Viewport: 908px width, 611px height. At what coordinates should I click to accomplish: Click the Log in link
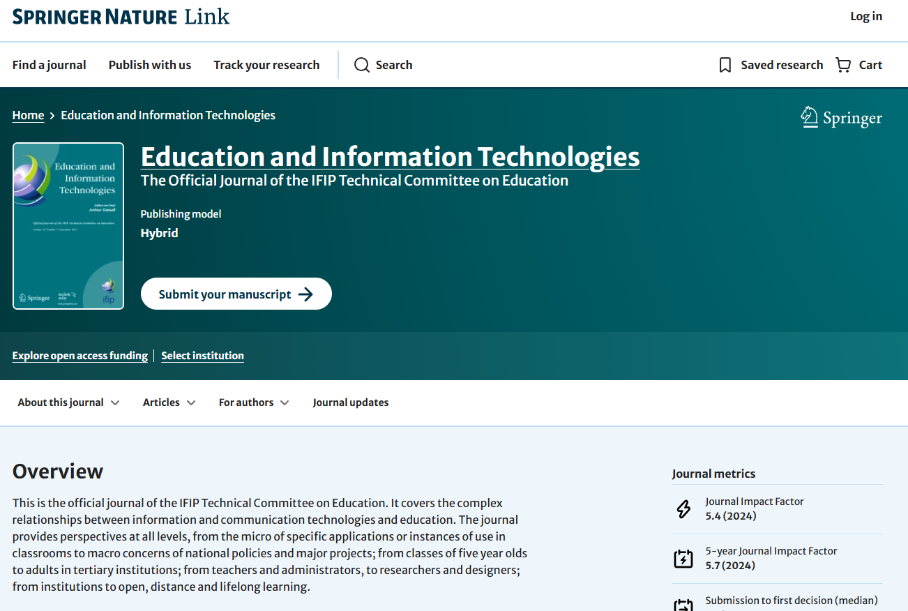coord(866,17)
